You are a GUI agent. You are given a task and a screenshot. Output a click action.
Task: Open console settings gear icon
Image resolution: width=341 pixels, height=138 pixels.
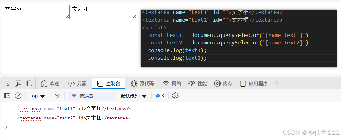click(175, 96)
